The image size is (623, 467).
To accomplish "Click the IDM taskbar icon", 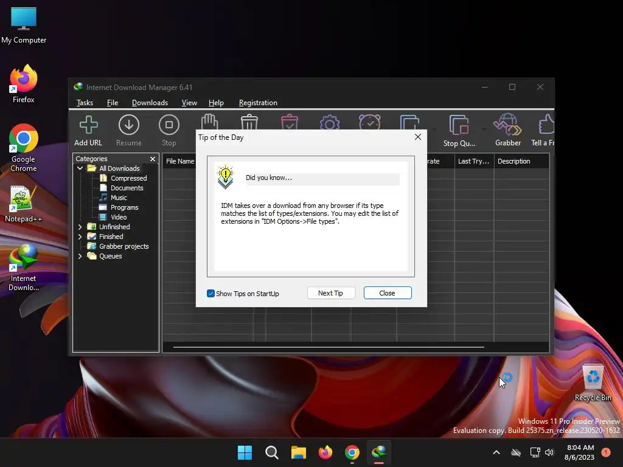I will [x=379, y=452].
